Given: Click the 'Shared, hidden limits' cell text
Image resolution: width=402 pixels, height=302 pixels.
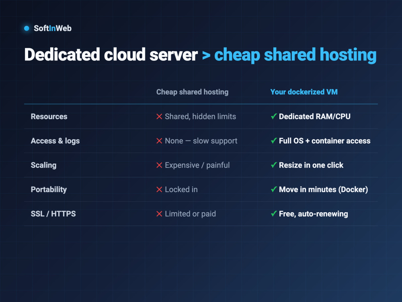Looking at the screenshot, I should pyautogui.click(x=200, y=117).
